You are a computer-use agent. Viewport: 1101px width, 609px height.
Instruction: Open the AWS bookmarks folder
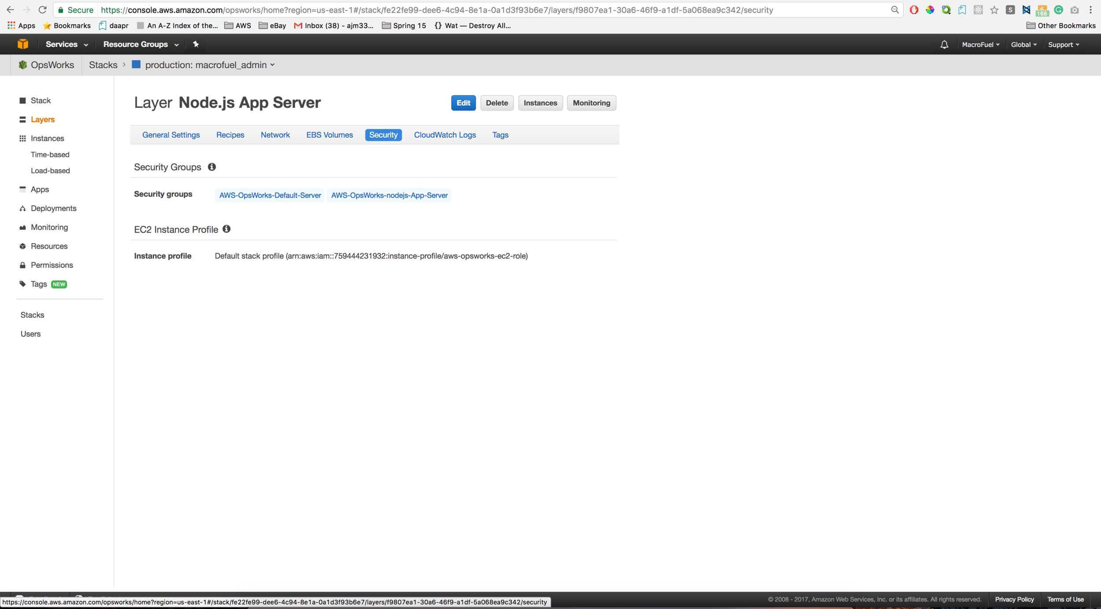click(238, 26)
